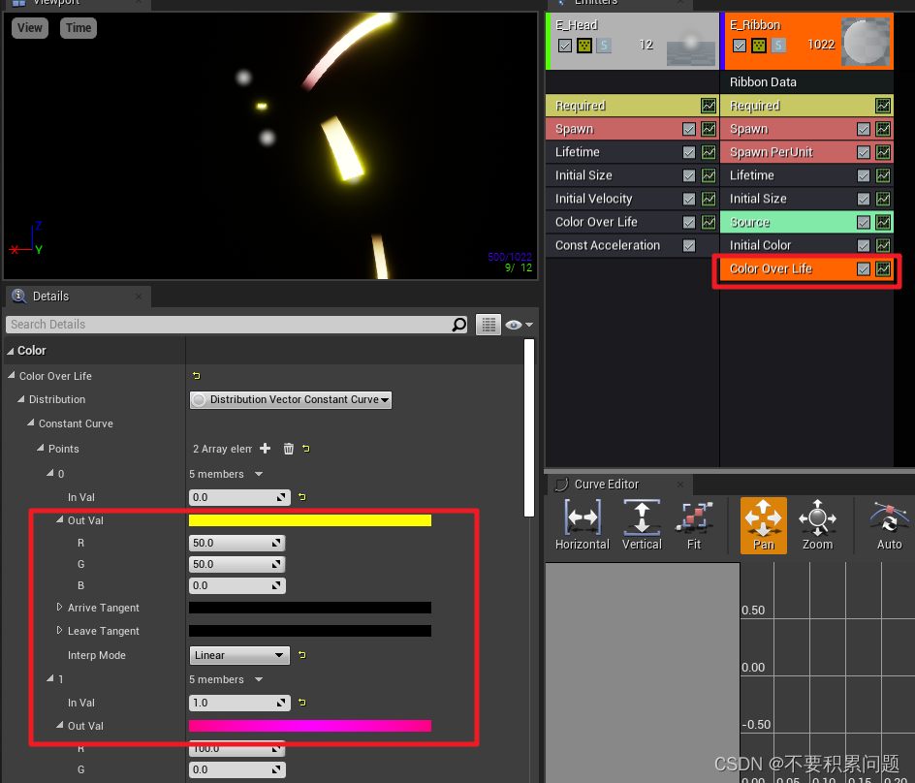Screen dimensions: 915x783
Task: Open the viewport View menu
Action: pos(30,27)
